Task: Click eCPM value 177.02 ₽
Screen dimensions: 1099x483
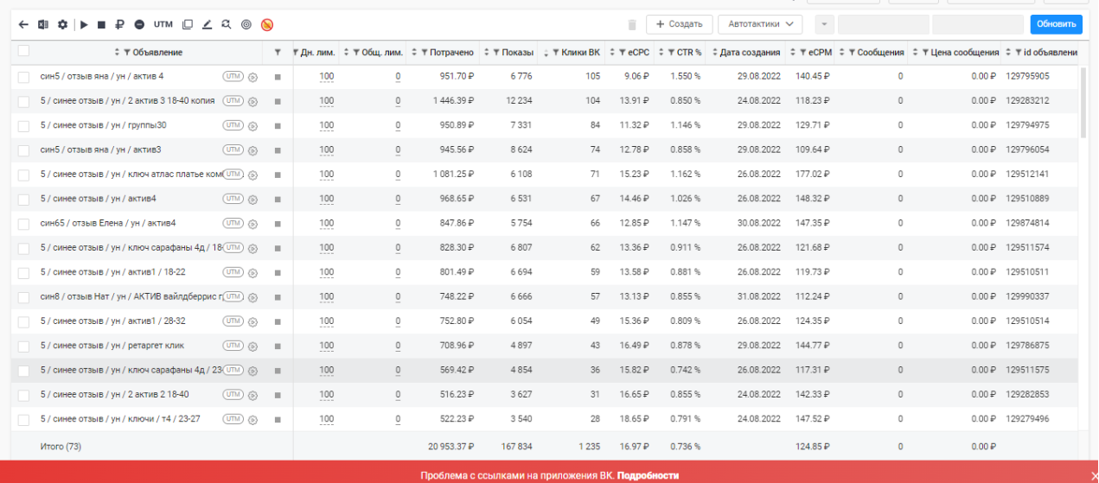Action: point(812,175)
